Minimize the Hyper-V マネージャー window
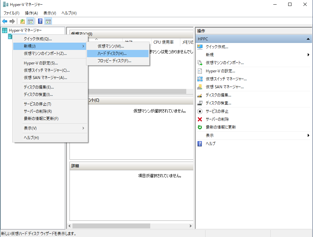Viewport: 313px width, 237px height. (275, 4)
